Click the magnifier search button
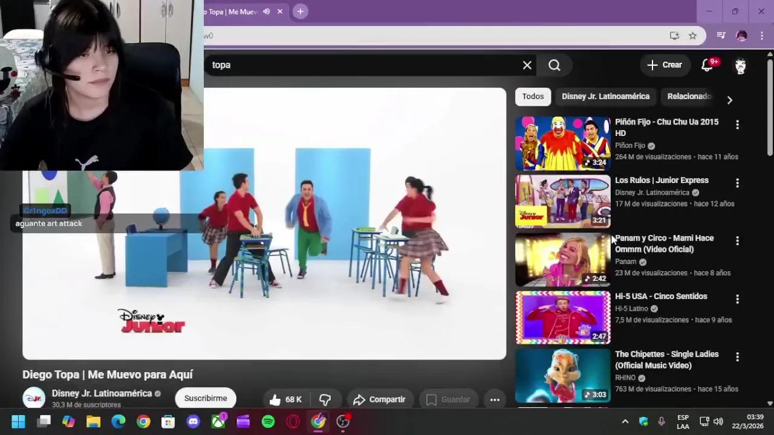 tap(554, 65)
